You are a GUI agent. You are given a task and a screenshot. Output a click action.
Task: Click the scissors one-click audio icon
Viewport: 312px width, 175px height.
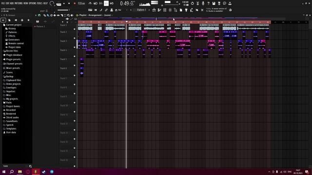pyautogui.click(x=197, y=3)
